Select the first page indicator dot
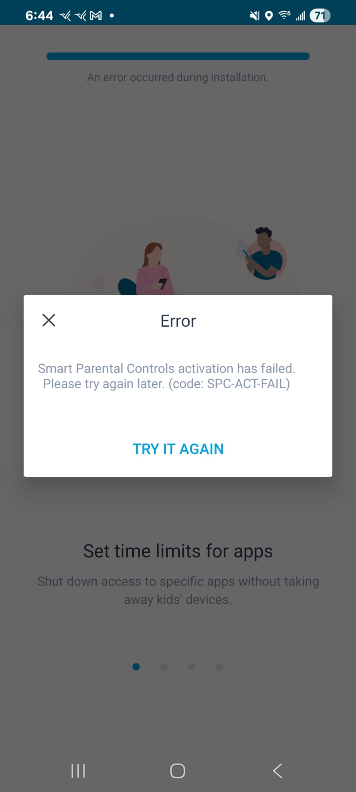Image resolution: width=356 pixels, height=792 pixels. (x=136, y=667)
